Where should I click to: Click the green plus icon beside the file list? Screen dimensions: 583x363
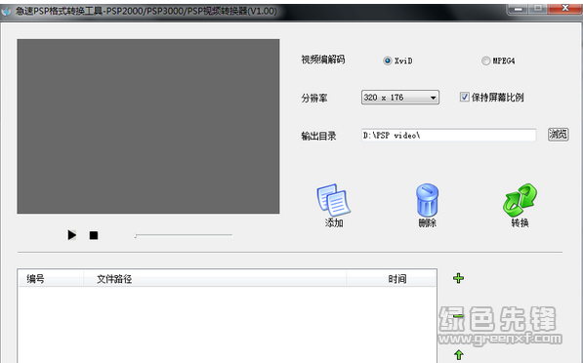pyautogui.click(x=458, y=278)
